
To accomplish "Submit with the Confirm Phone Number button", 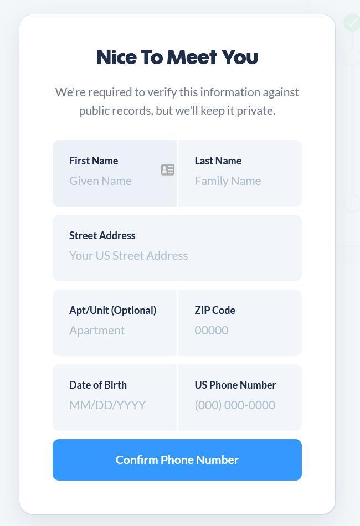I will click(x=177, y=460).
